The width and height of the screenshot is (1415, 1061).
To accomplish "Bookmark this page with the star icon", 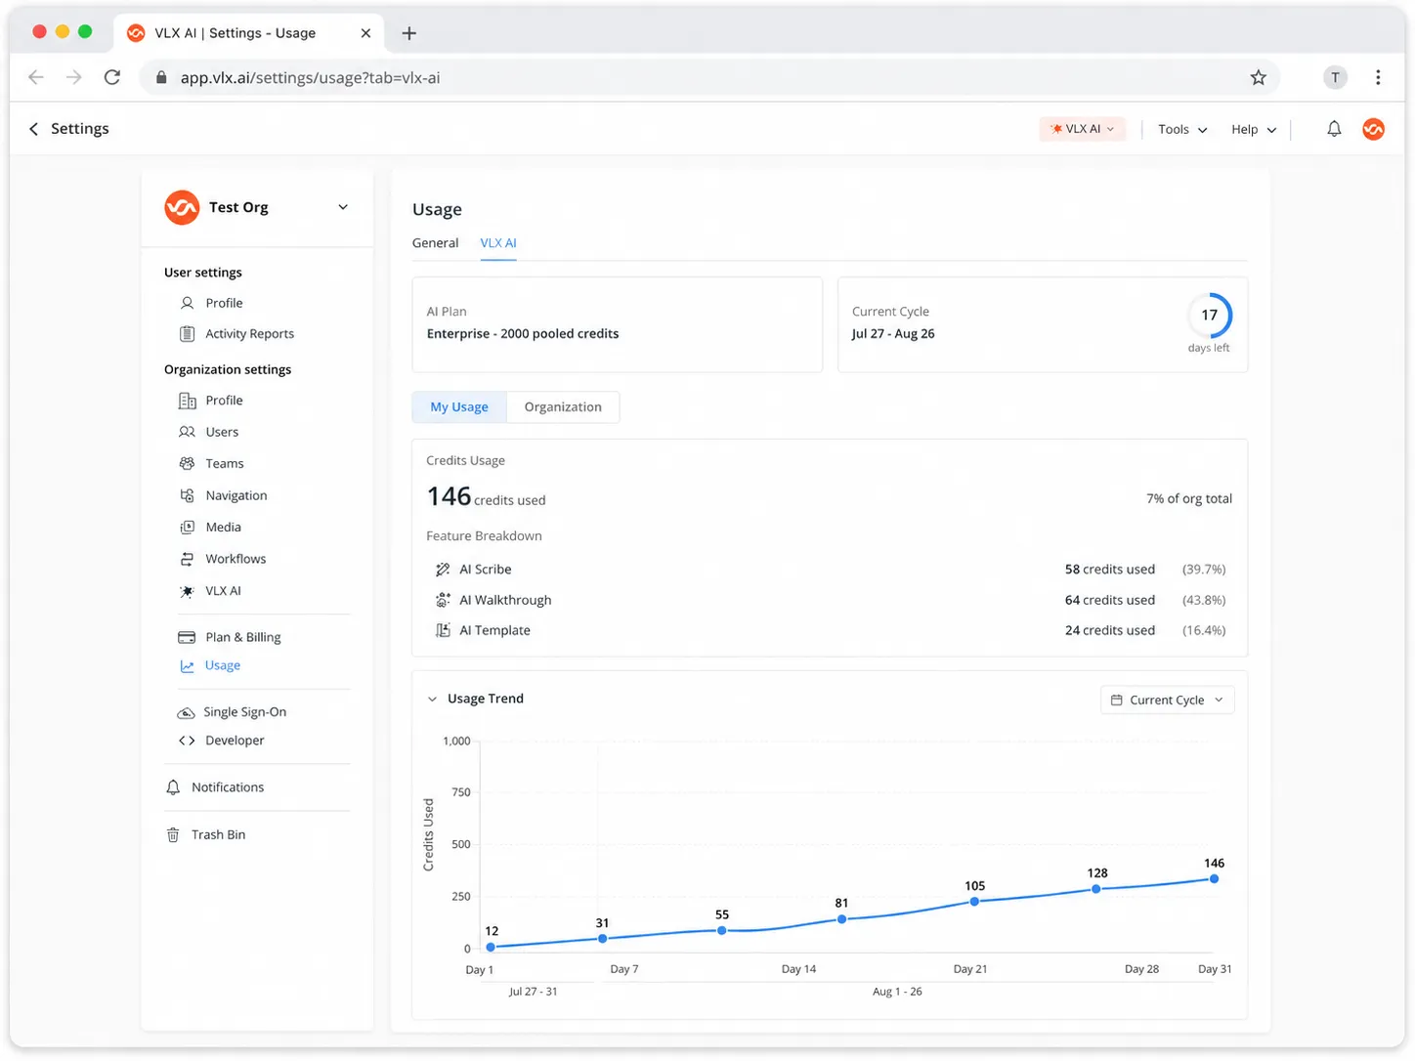I will tap(1258, 77).
